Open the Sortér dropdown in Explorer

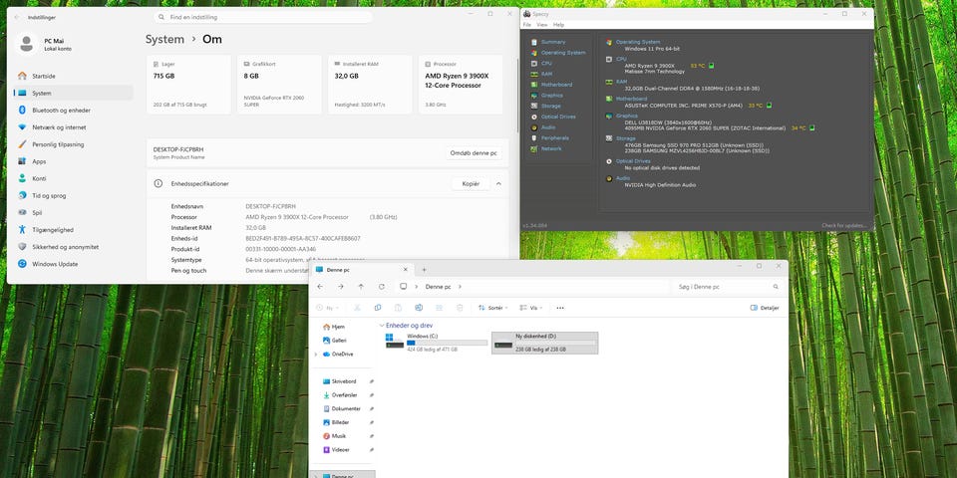(493, 308)
